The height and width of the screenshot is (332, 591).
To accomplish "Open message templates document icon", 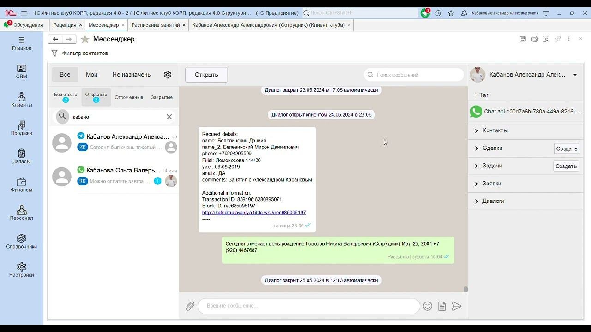I will pos(442,306).
